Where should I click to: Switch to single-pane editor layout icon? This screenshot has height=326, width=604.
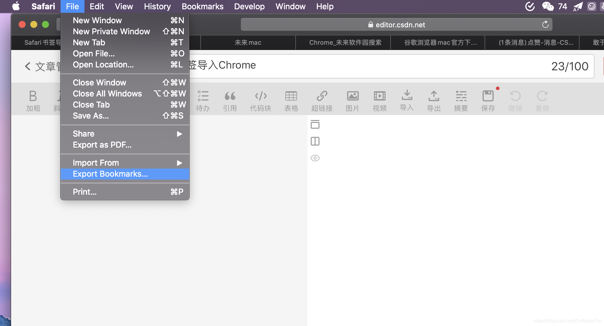[315, 124]
